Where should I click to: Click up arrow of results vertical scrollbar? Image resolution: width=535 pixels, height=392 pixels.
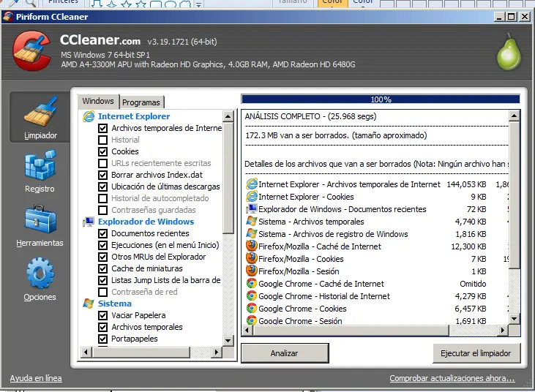point(515,116)
